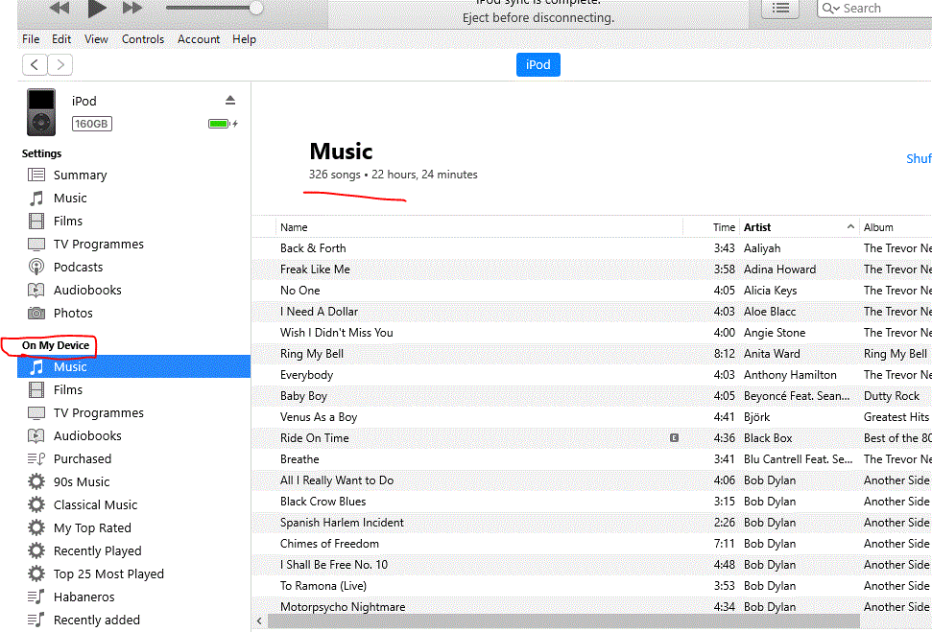The height and width of the screenshot is (632, 932).
Task: Sort by the Time column header
Action: coord(724,227)
